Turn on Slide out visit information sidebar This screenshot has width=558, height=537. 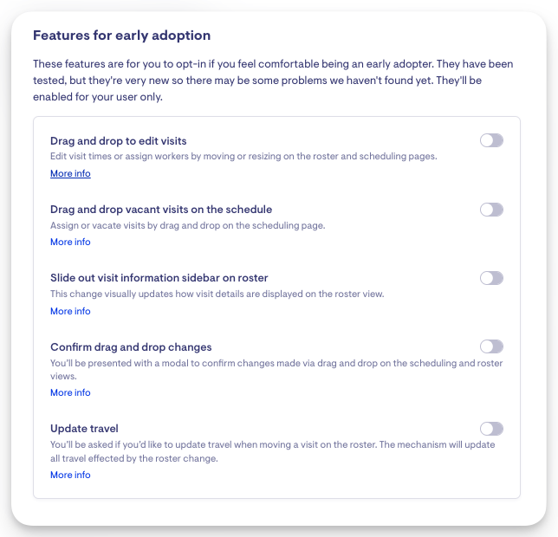click(491, 278)
